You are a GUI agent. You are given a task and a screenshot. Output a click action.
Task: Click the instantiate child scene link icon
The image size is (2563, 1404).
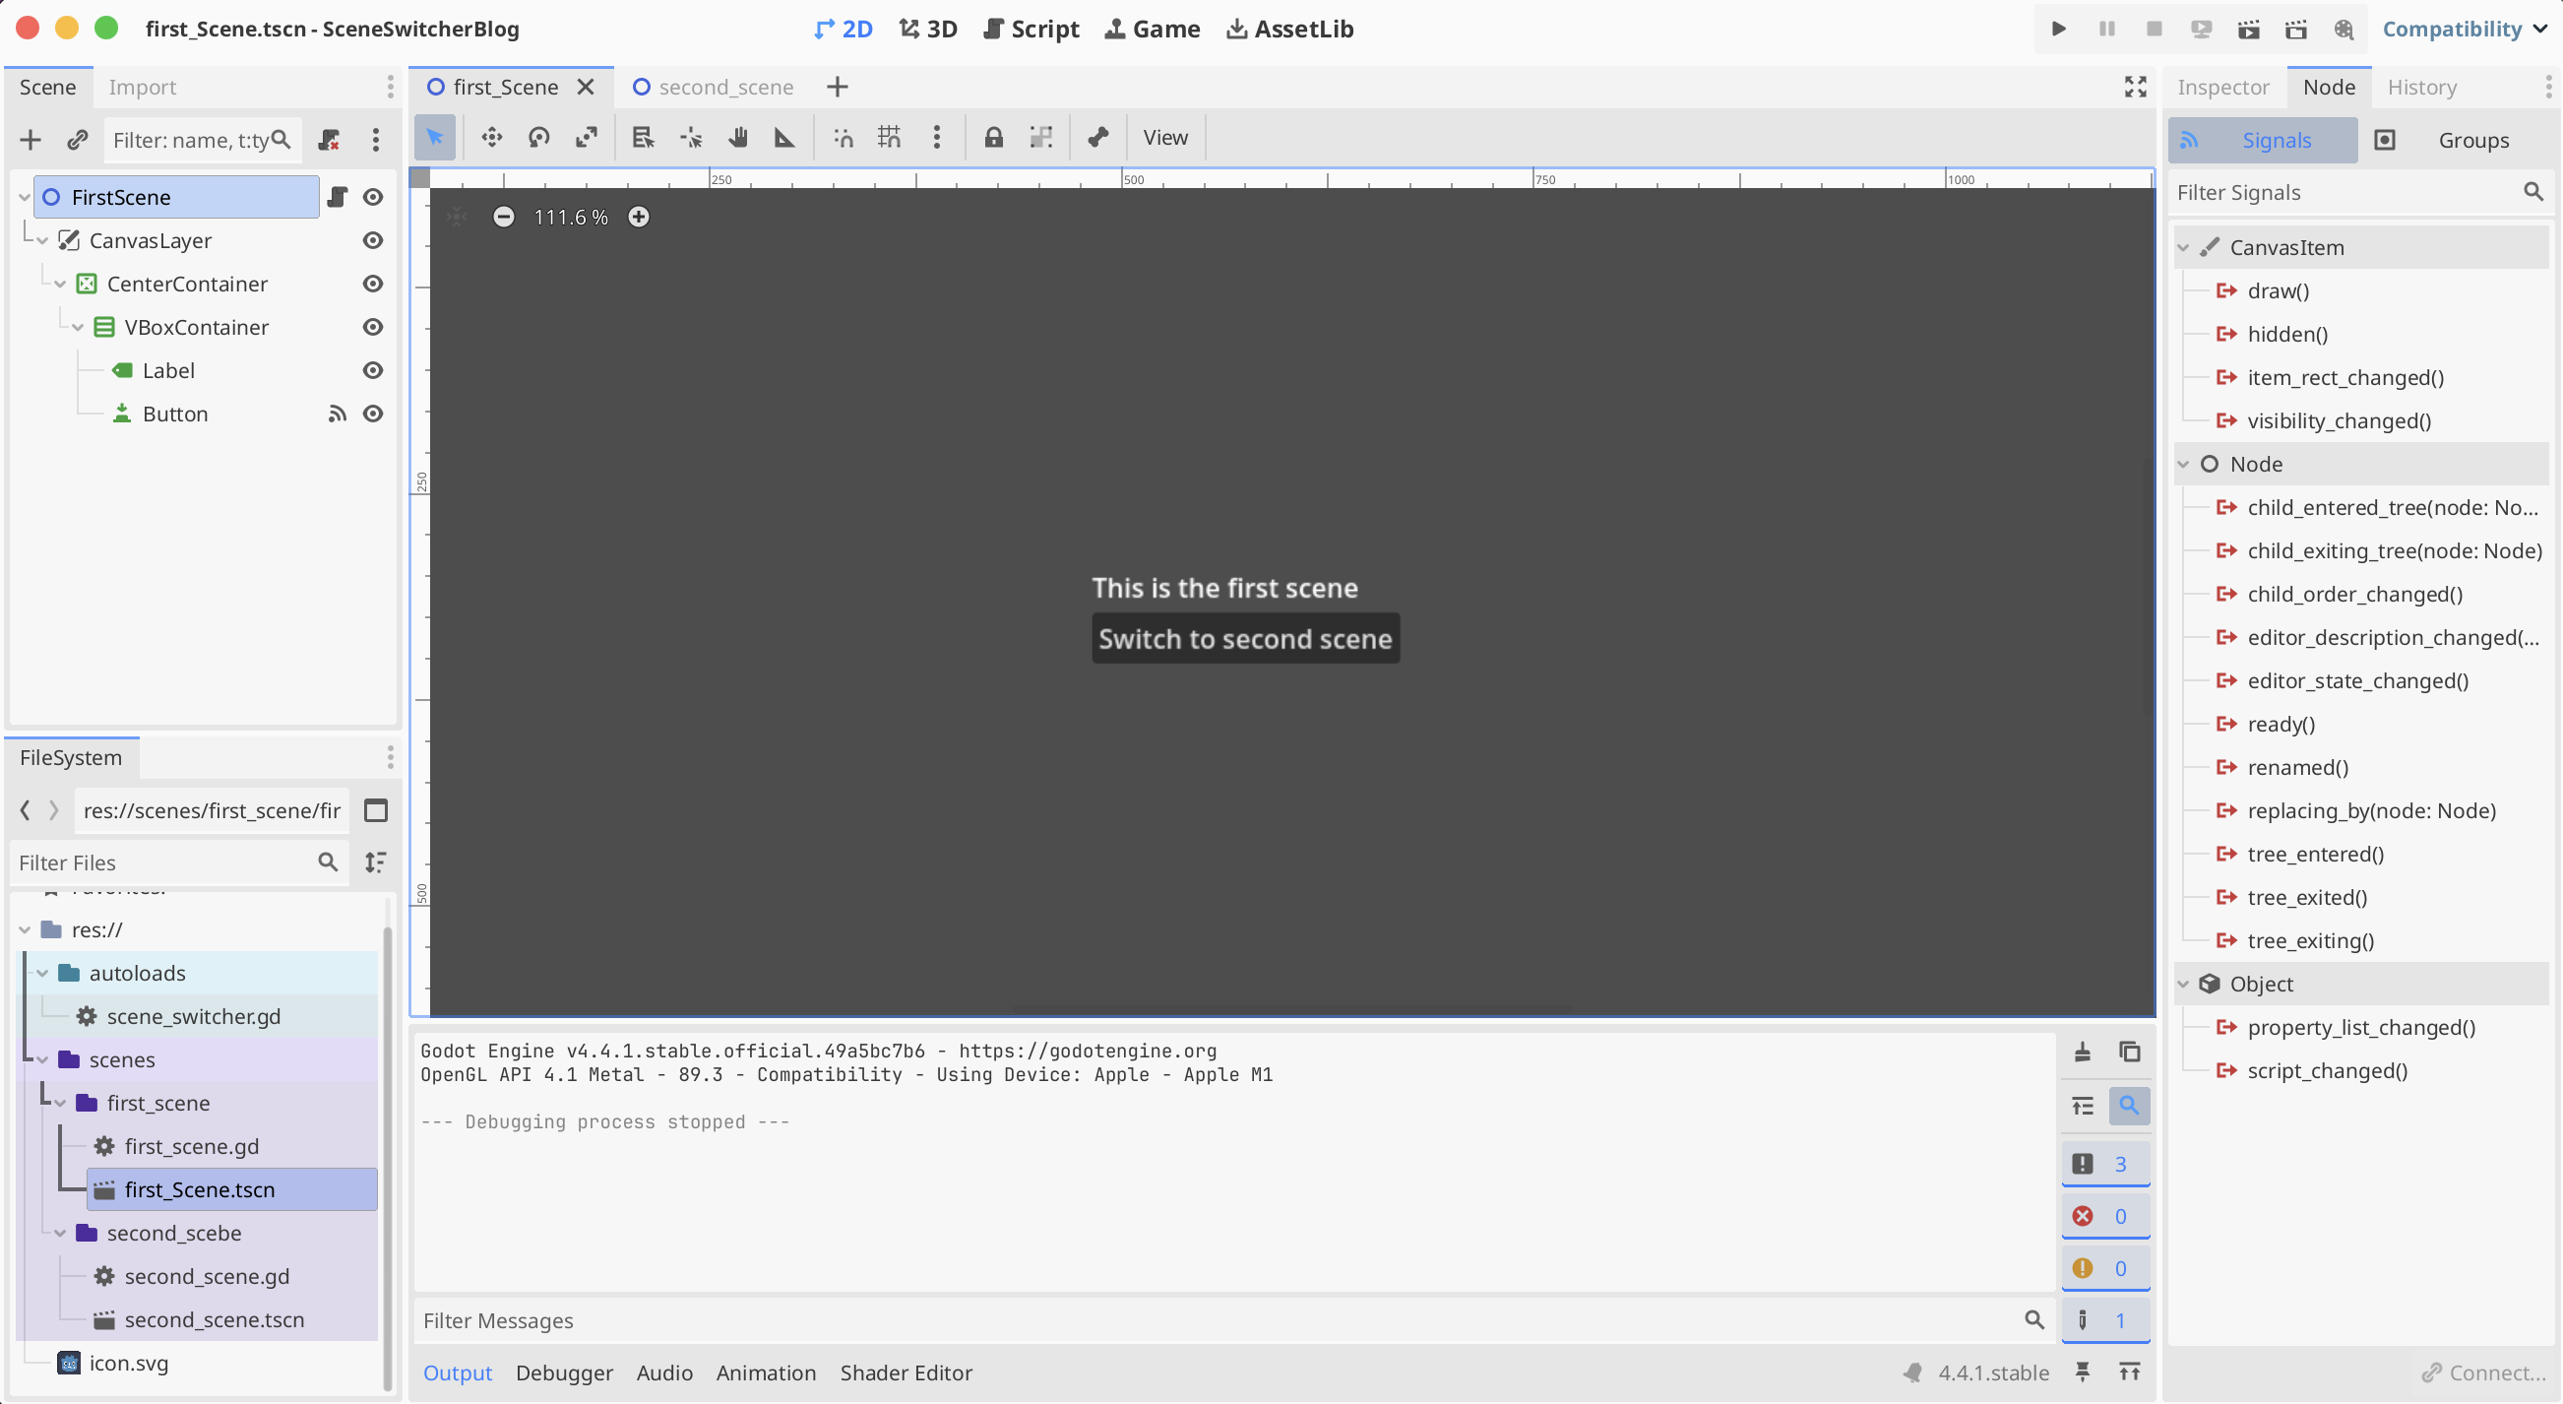[x=78, y=139]
